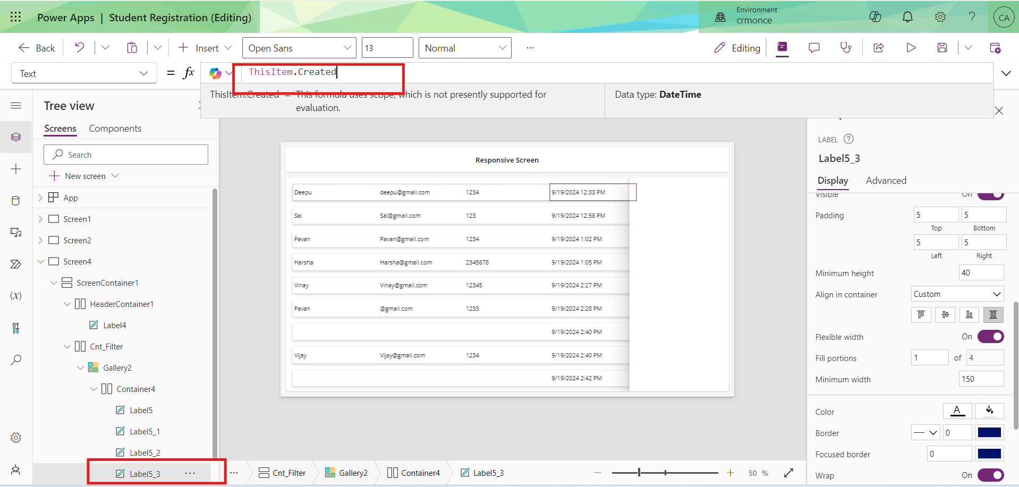Click the CA account avatar
Image resolution: width=1019 pixels, height=487 pixels.
tap(1004, 17)
